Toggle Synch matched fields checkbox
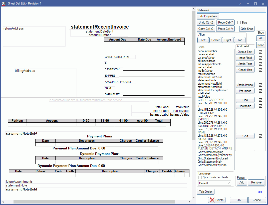This screenshot has width=268, height=205. (x=200, y=177)
